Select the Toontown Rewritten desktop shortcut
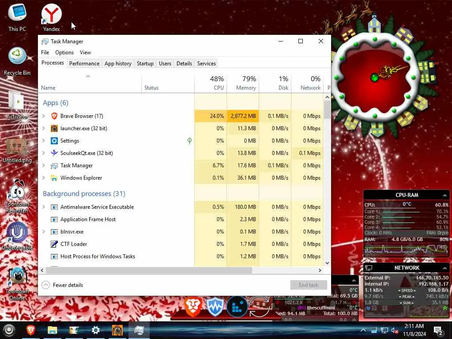 (x=17, y=196)
